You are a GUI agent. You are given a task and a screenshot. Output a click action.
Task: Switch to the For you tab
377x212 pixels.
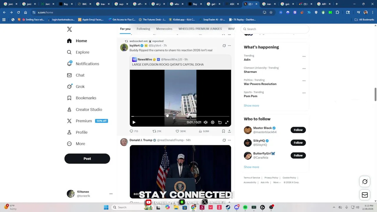coord(125,29)
